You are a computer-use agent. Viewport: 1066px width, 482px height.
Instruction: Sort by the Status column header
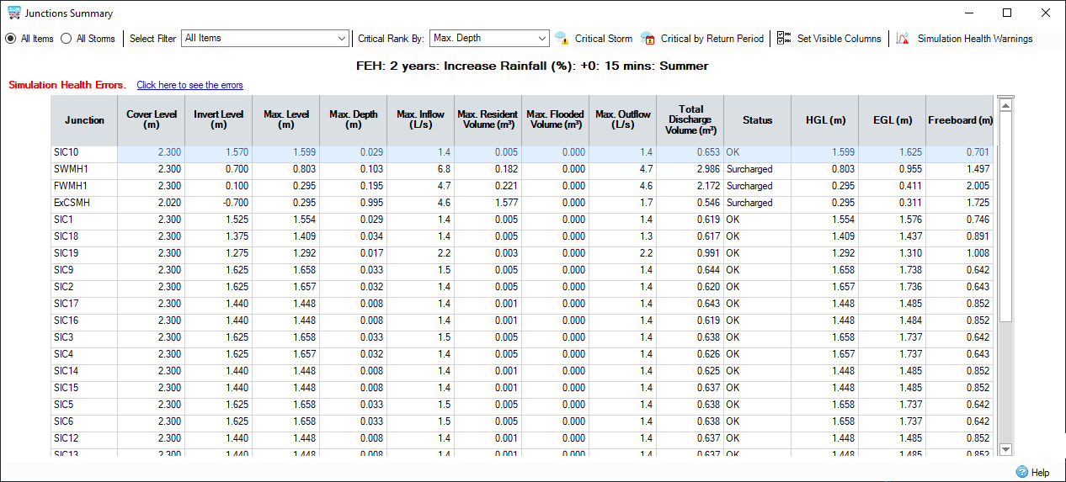point(758,120)
